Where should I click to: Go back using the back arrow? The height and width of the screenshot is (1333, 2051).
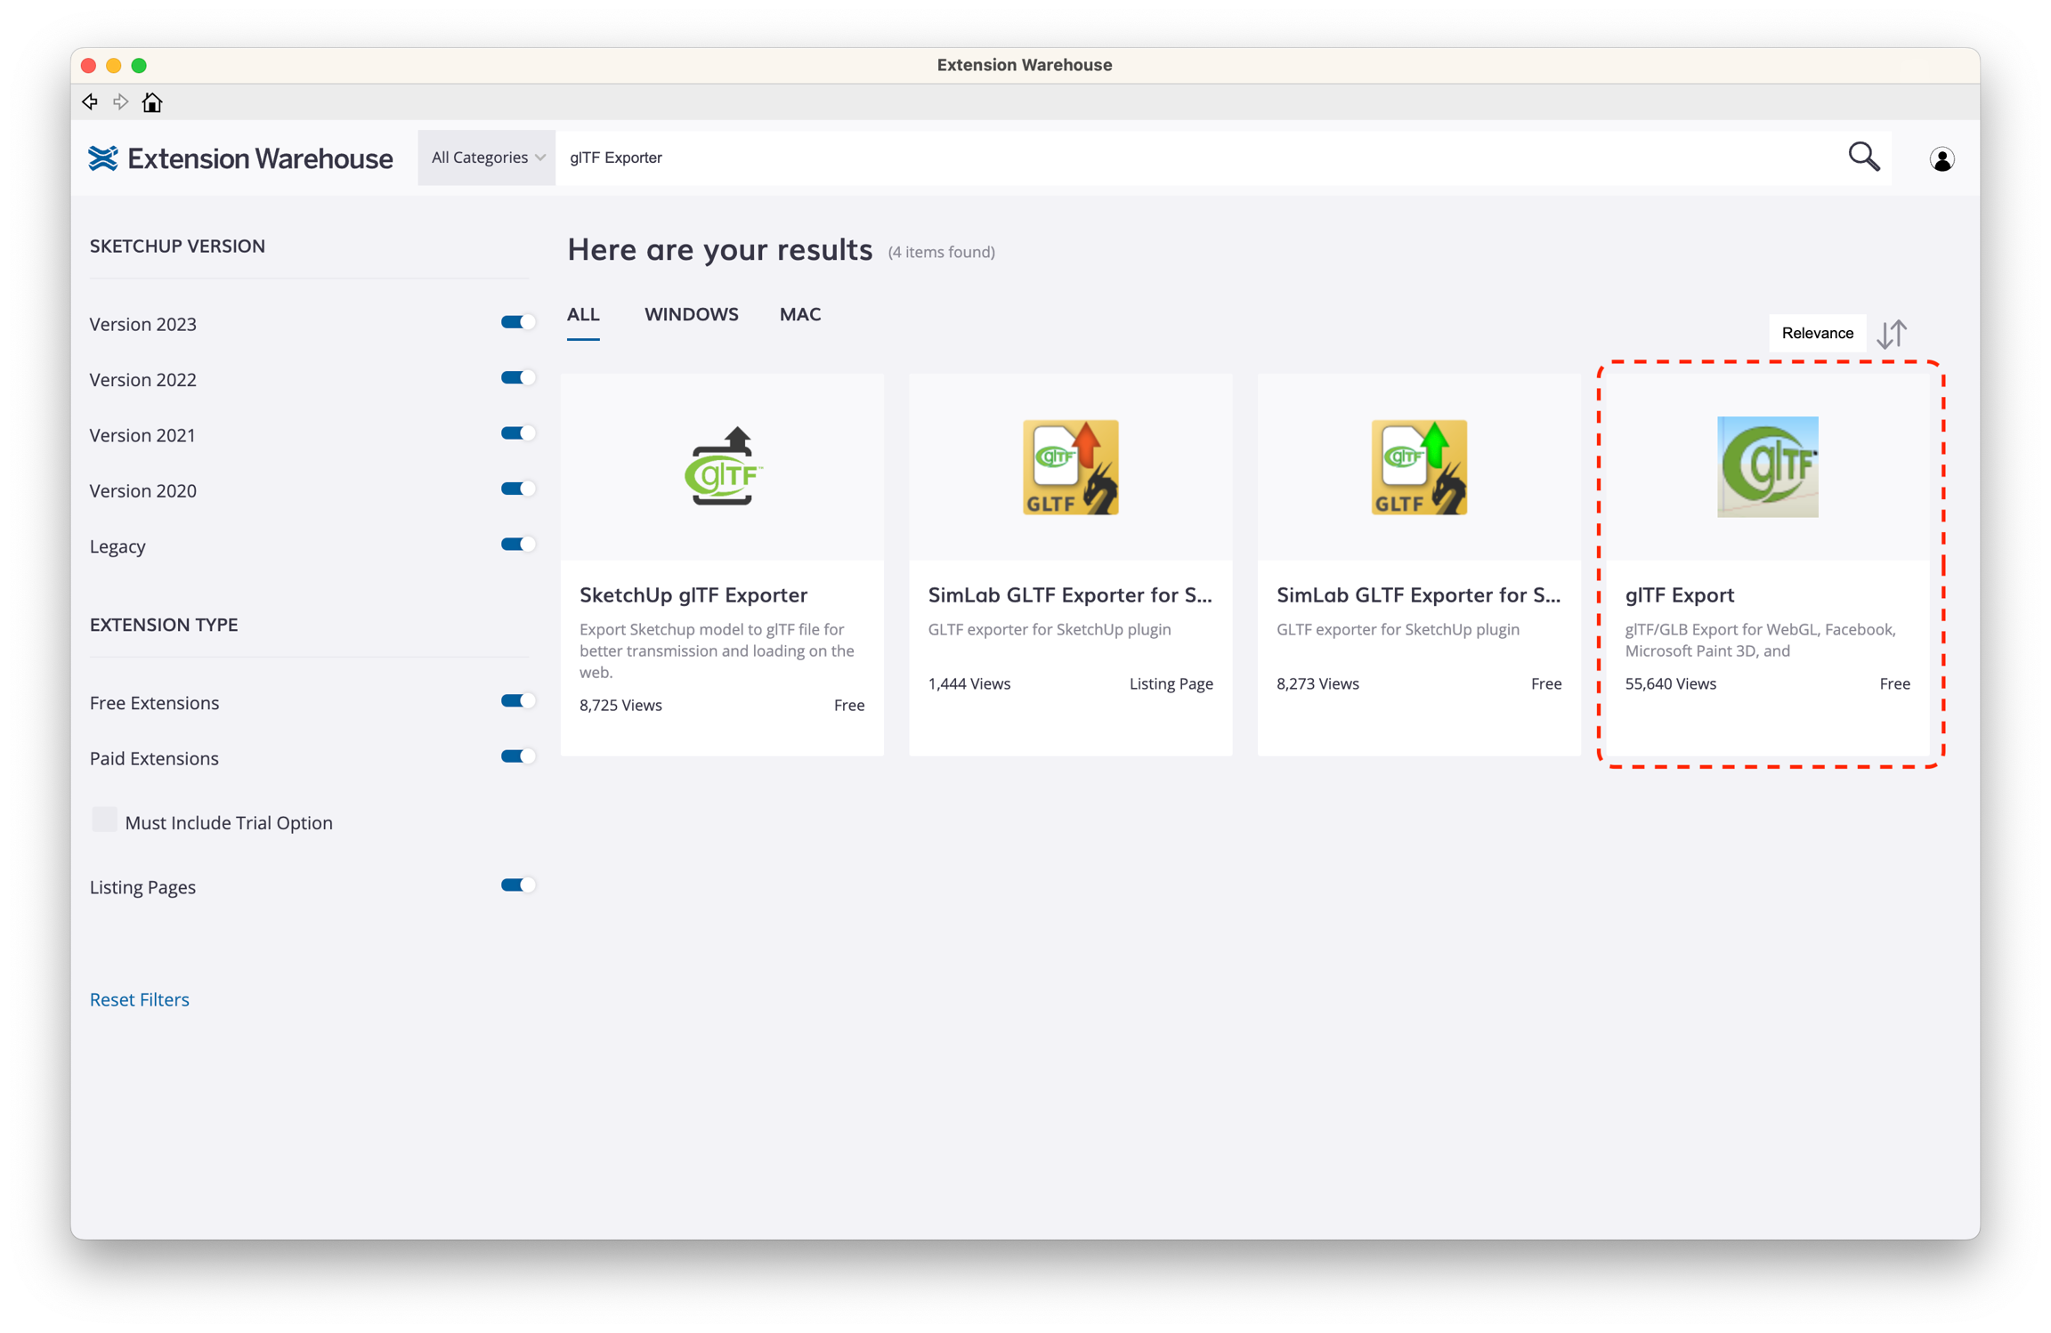click(90, 102)
